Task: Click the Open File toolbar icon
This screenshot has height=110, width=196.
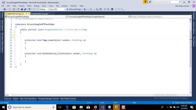Action: [x=19, y=9]
